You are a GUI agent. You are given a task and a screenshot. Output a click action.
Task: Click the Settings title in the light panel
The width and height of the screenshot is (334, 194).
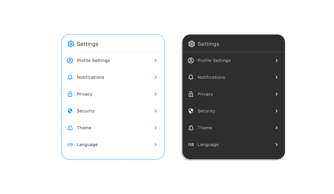point(87,44)
